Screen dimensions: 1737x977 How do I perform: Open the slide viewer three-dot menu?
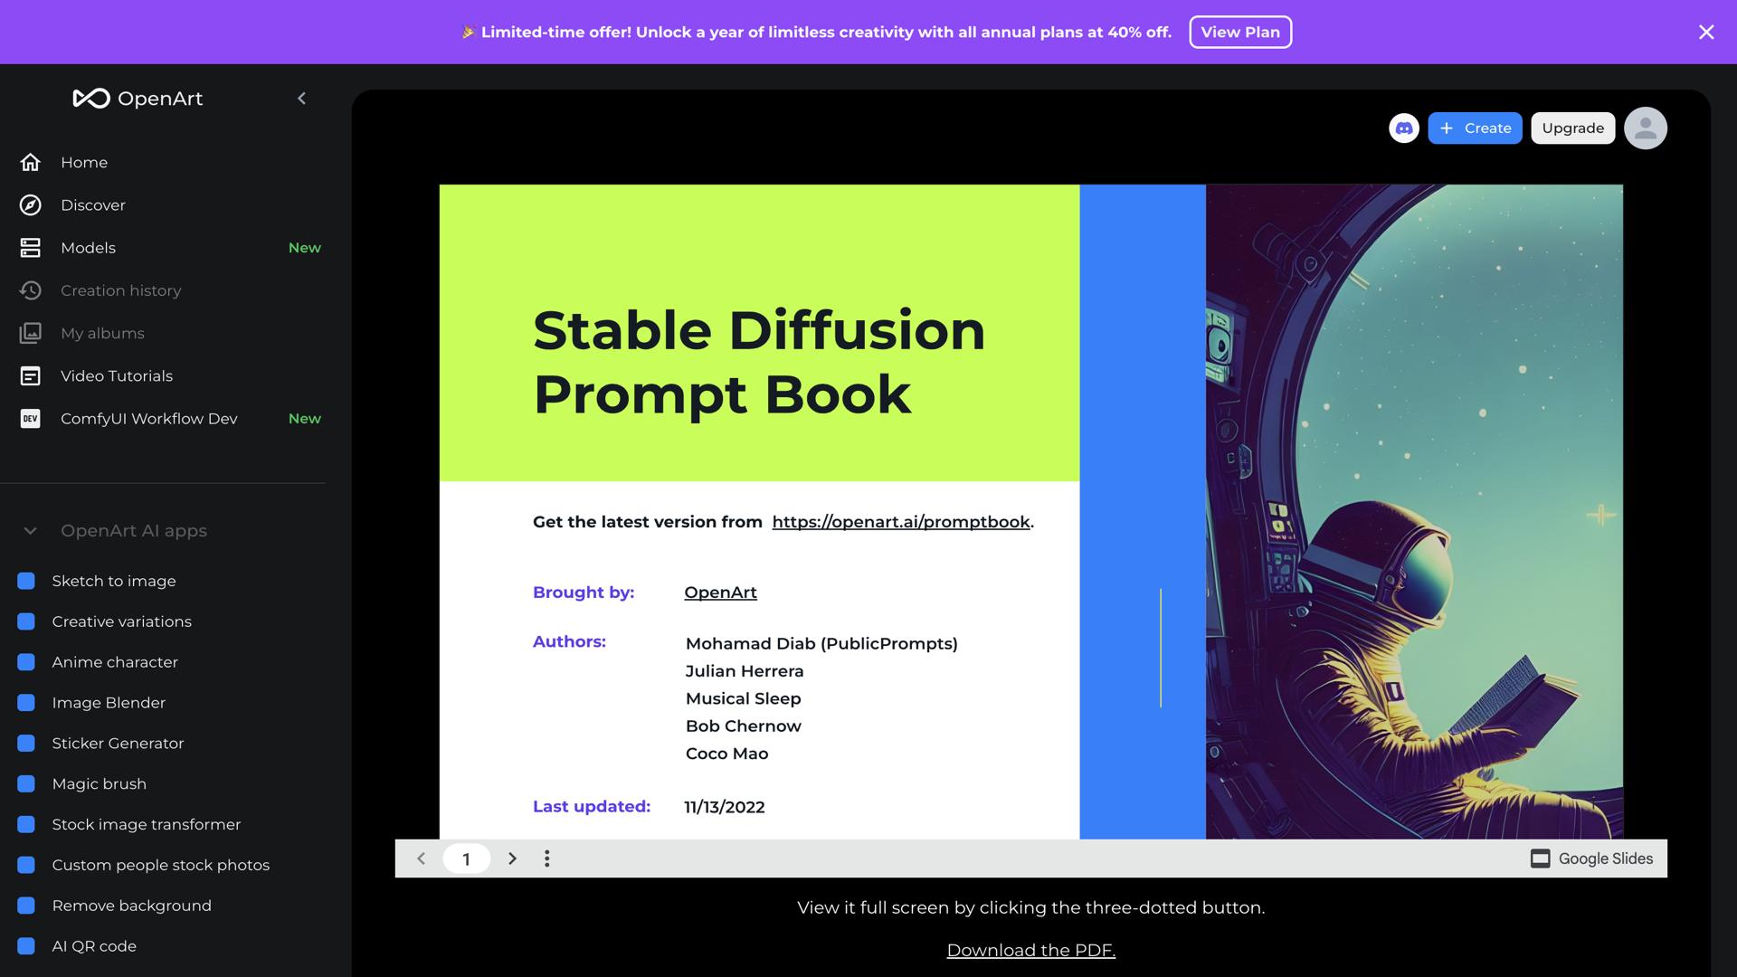[x=546, y=858]
